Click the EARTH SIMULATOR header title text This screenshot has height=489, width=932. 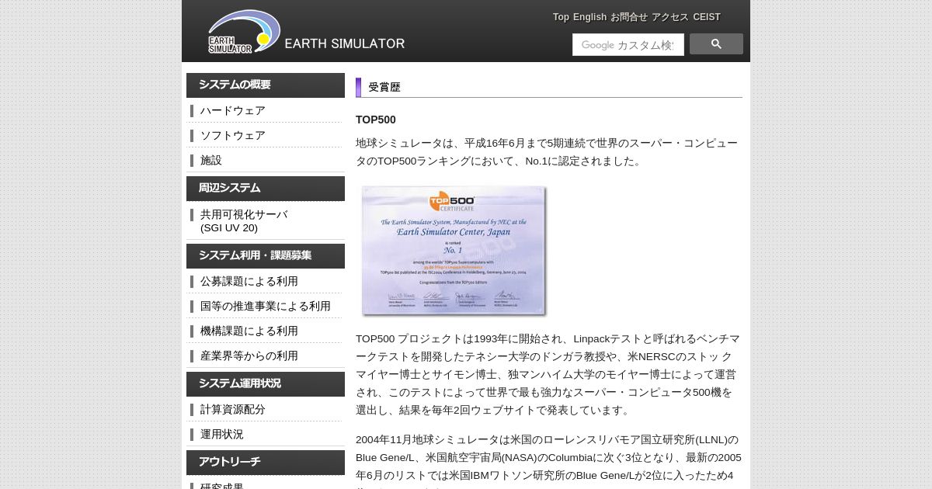(345, 43)
